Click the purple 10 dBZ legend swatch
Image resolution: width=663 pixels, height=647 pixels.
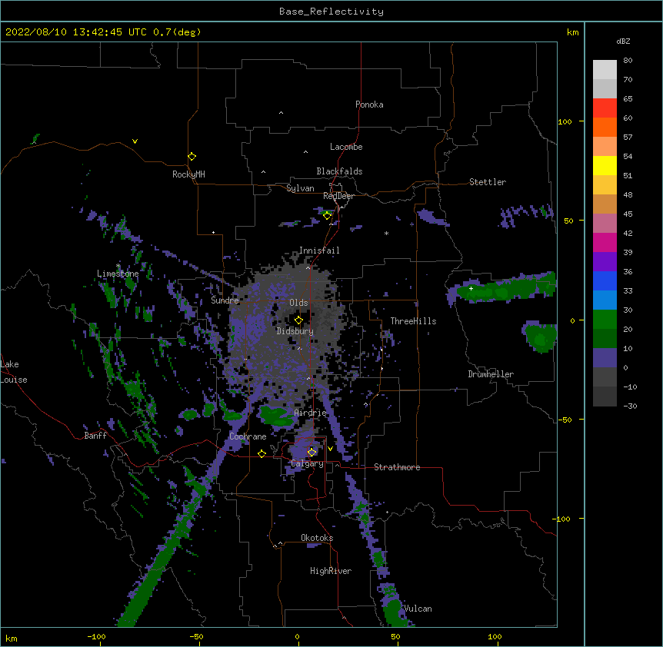[605, 358]
